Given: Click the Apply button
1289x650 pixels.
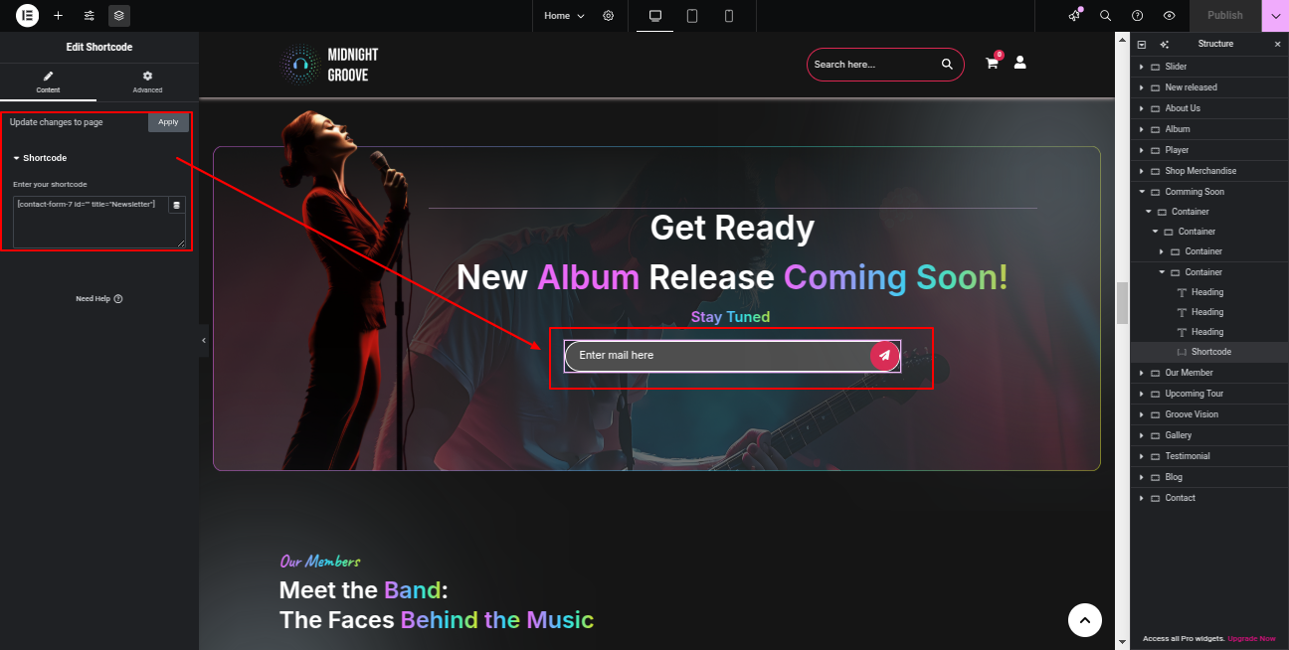Looking at the screenshot, I should [168, 122].
